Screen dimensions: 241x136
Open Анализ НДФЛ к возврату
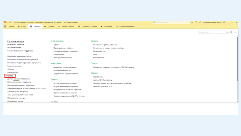coord(103,80)
